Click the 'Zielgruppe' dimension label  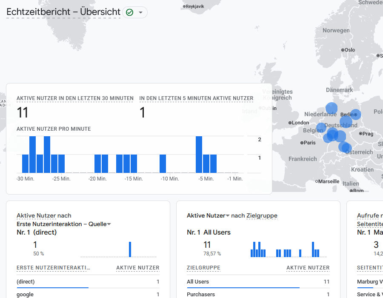click(262, 216)
